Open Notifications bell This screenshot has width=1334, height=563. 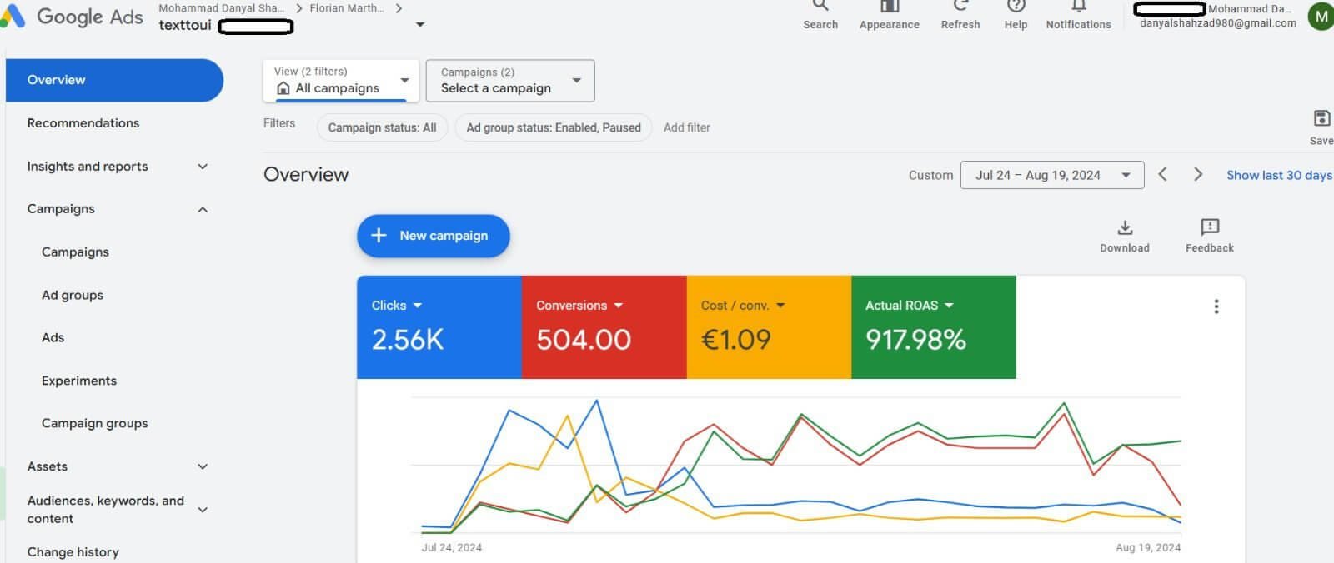tap(1078, 15)
